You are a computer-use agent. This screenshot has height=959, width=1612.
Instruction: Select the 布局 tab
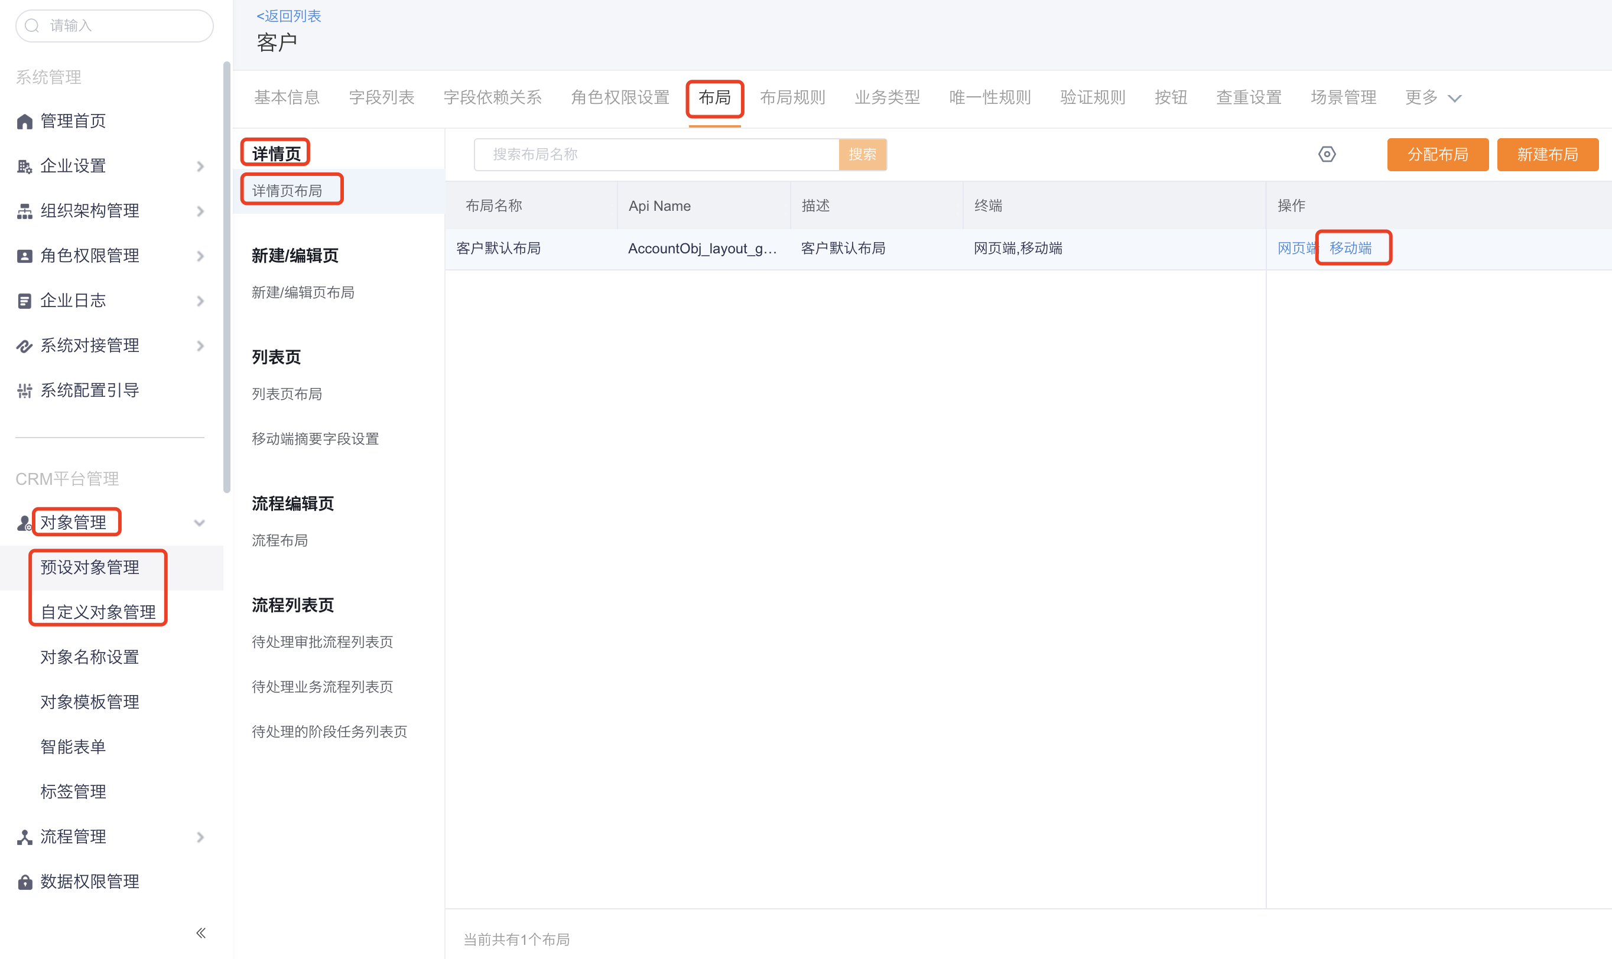point(714,97)
